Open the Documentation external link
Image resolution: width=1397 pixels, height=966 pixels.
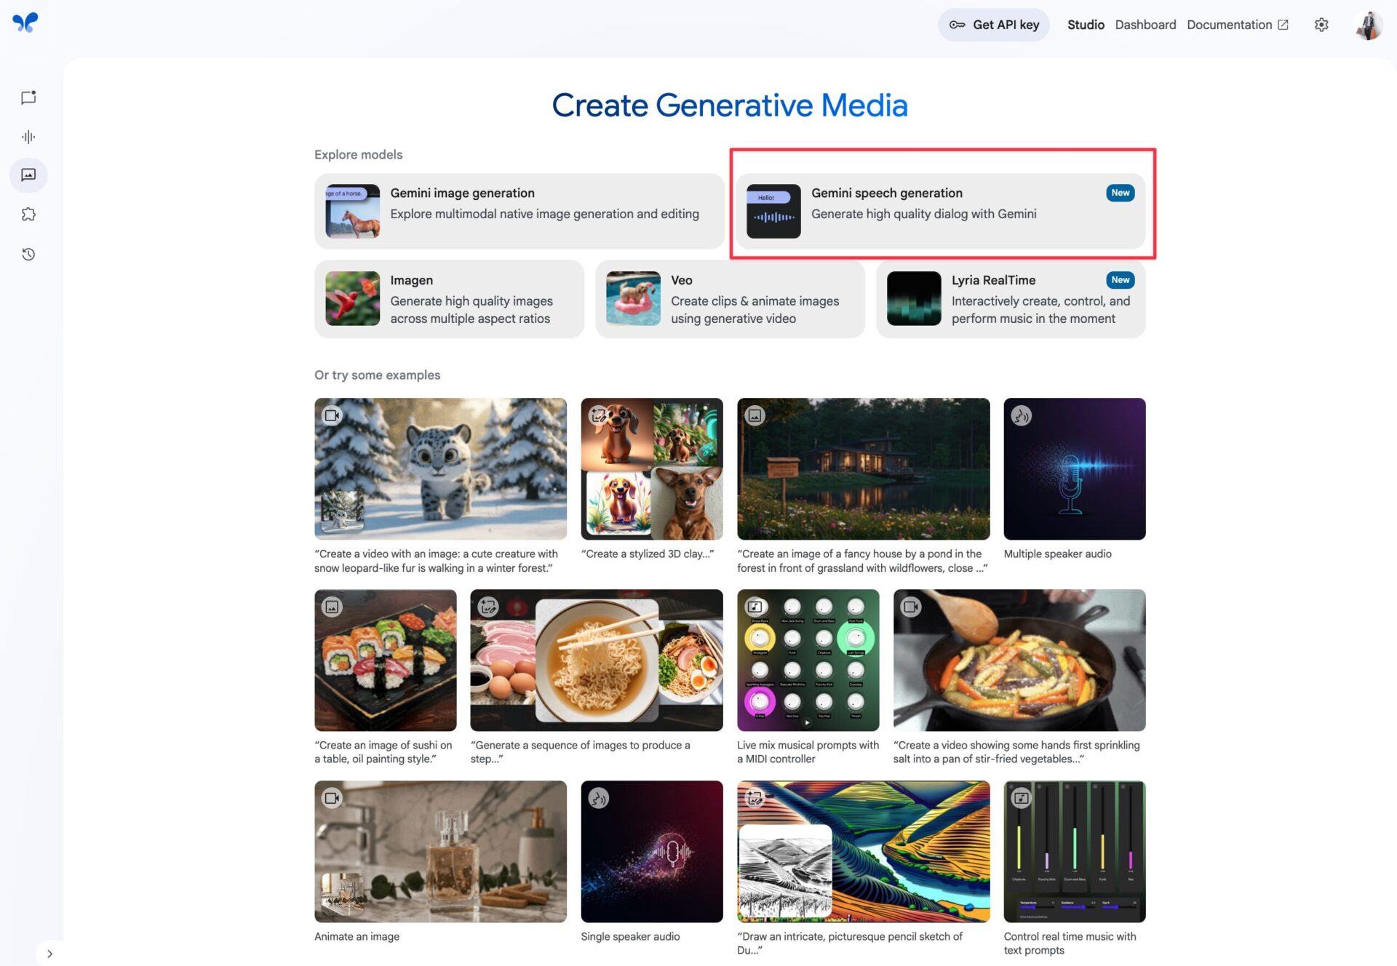pos(1238,25)
